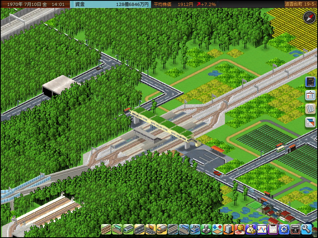Select the raise/lower terrain arrows tool
The height and width of the screenshot is (238, 318).
(x=217, y=229)
